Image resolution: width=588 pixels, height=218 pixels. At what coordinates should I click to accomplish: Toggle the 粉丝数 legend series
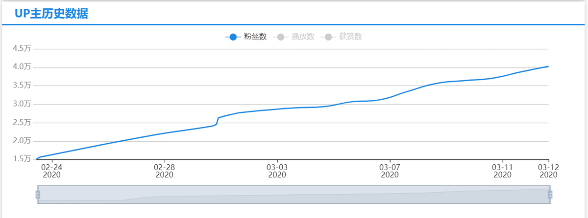pyautogui.click(x=246, y=37)
